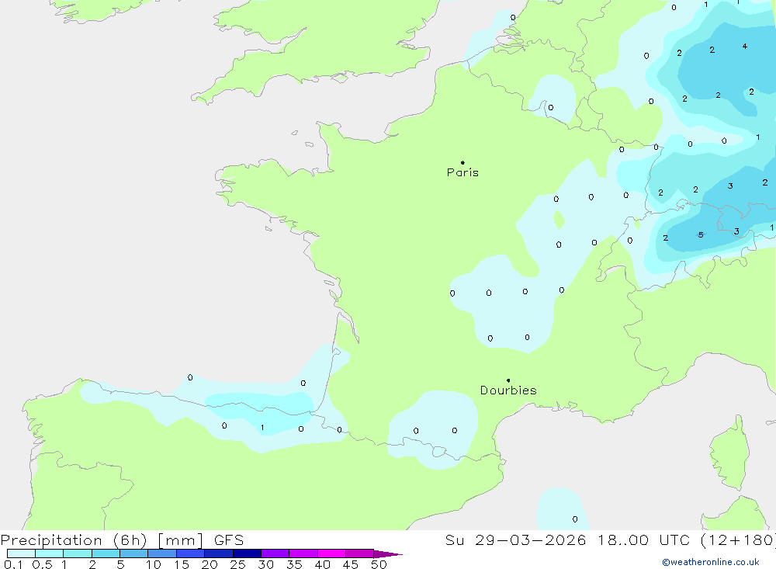Select the 2–5 mm legend color swatch
Screen dimensions: 776x569
pos(106,553)
